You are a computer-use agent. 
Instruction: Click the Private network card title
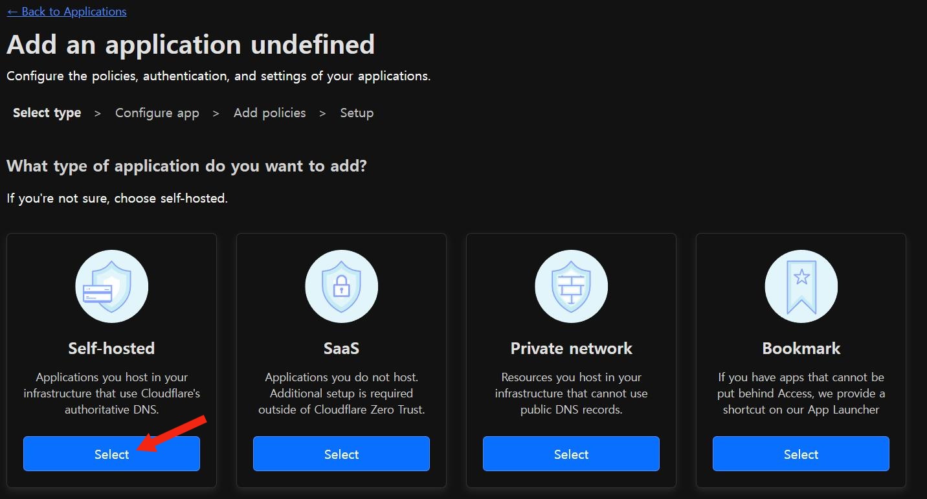tap(571, 348)
